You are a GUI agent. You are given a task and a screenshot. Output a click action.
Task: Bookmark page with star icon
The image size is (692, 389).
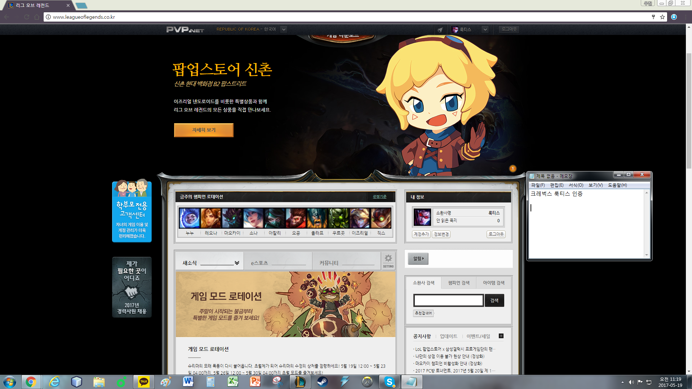click(x=662, y=17)
